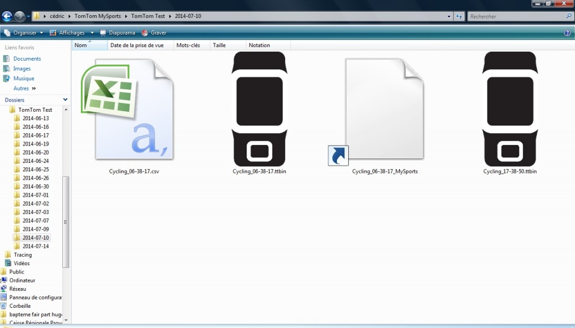Select the Cycling_06-38-17.ttbin watch file icon

pos(259,109)
